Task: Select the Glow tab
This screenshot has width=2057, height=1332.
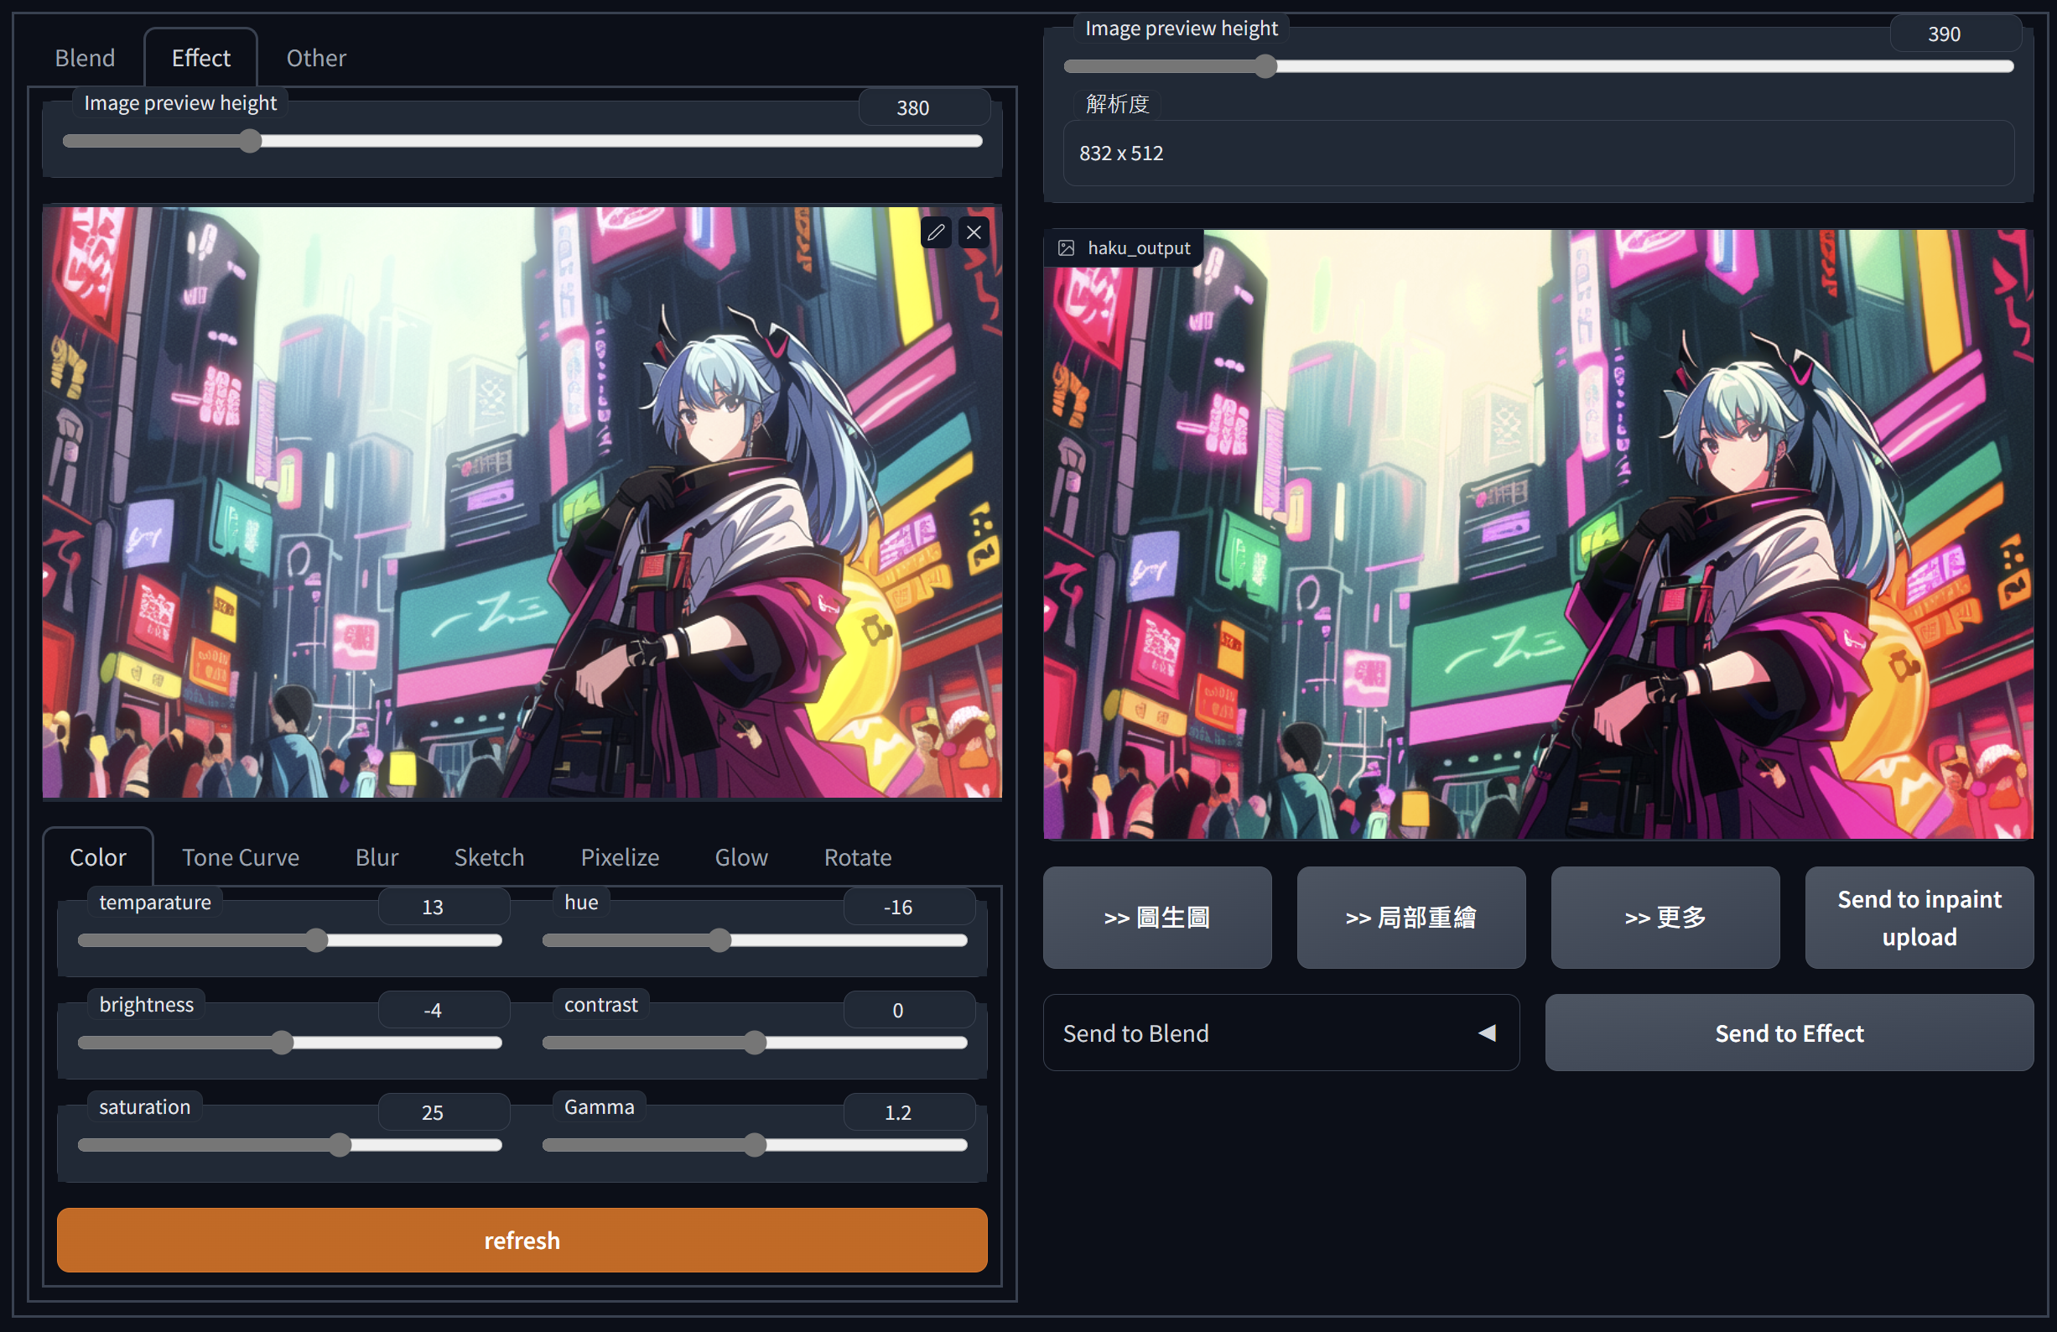Action: pyautogui.click(x=740, y=857)
